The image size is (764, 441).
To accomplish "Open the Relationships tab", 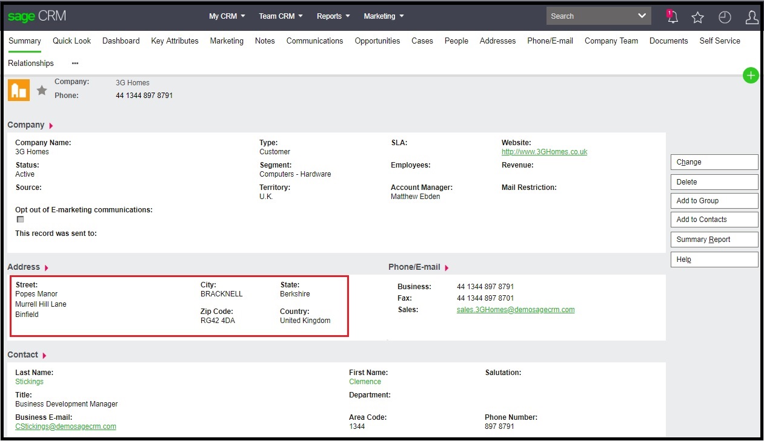I will pos(31,64).
